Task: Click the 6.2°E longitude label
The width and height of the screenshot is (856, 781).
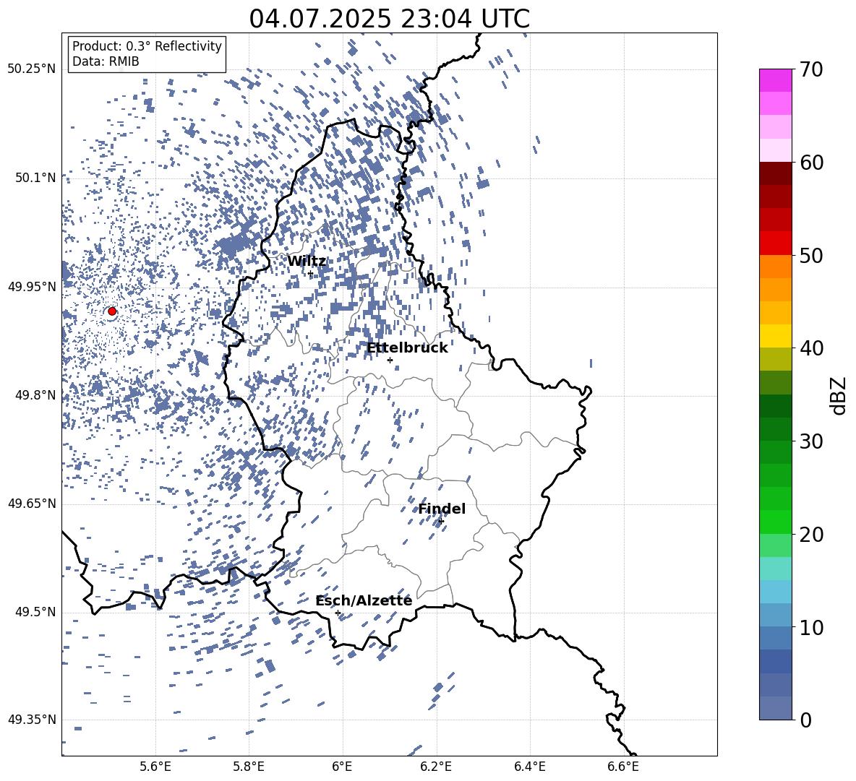Action: click(436, 767)
